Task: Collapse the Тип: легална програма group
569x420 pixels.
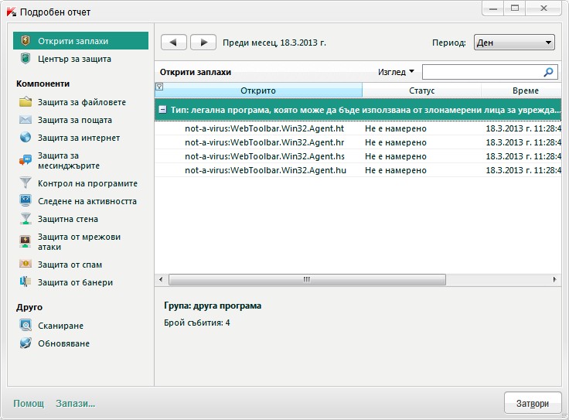Action: [x=163, y=110]
